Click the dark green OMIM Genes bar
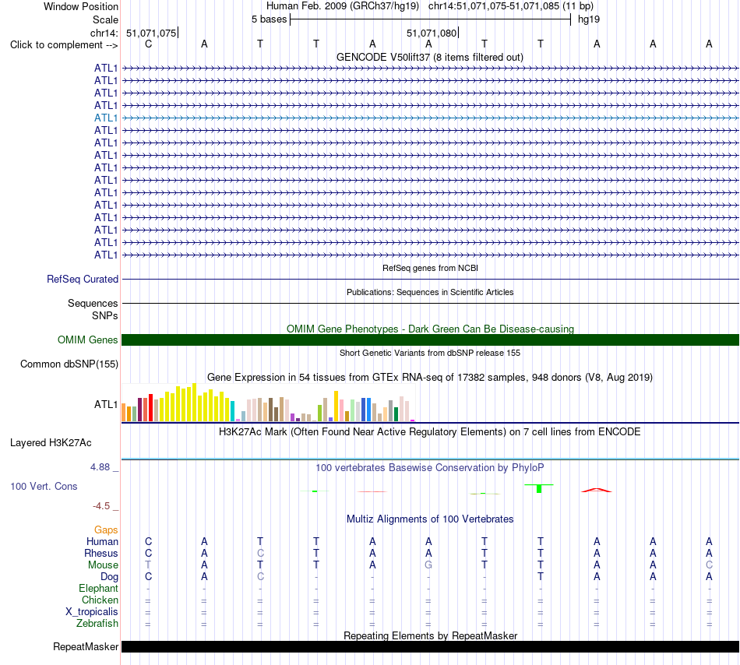 click(431, 340)
